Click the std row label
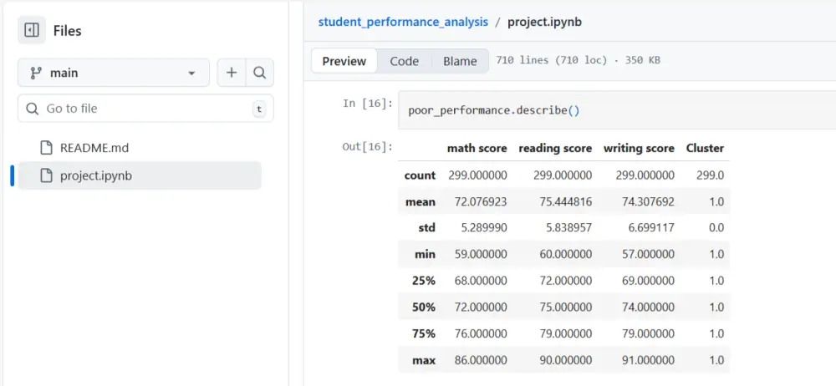 pos(426,228)
